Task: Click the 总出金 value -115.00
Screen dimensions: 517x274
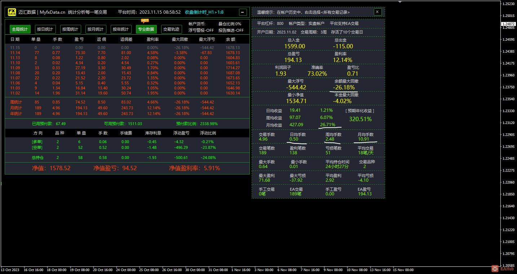Action: coord(343,46)
